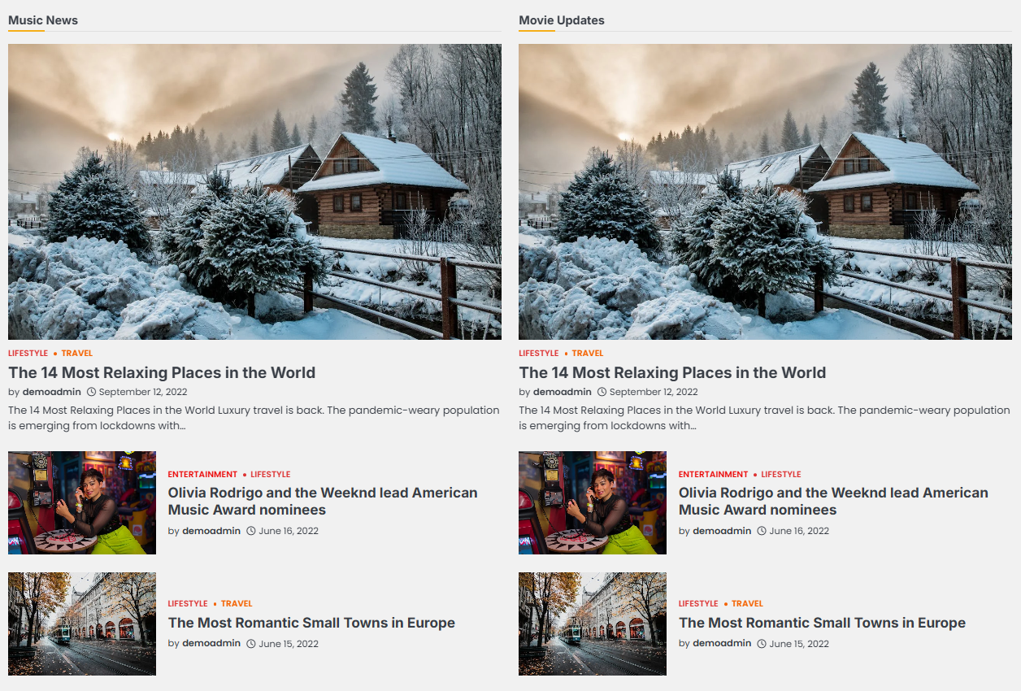This screenshot has width=1021, height=691.
Task: Click clock icon beside June 16 in Movie Updates
Action: pos(762,531)
